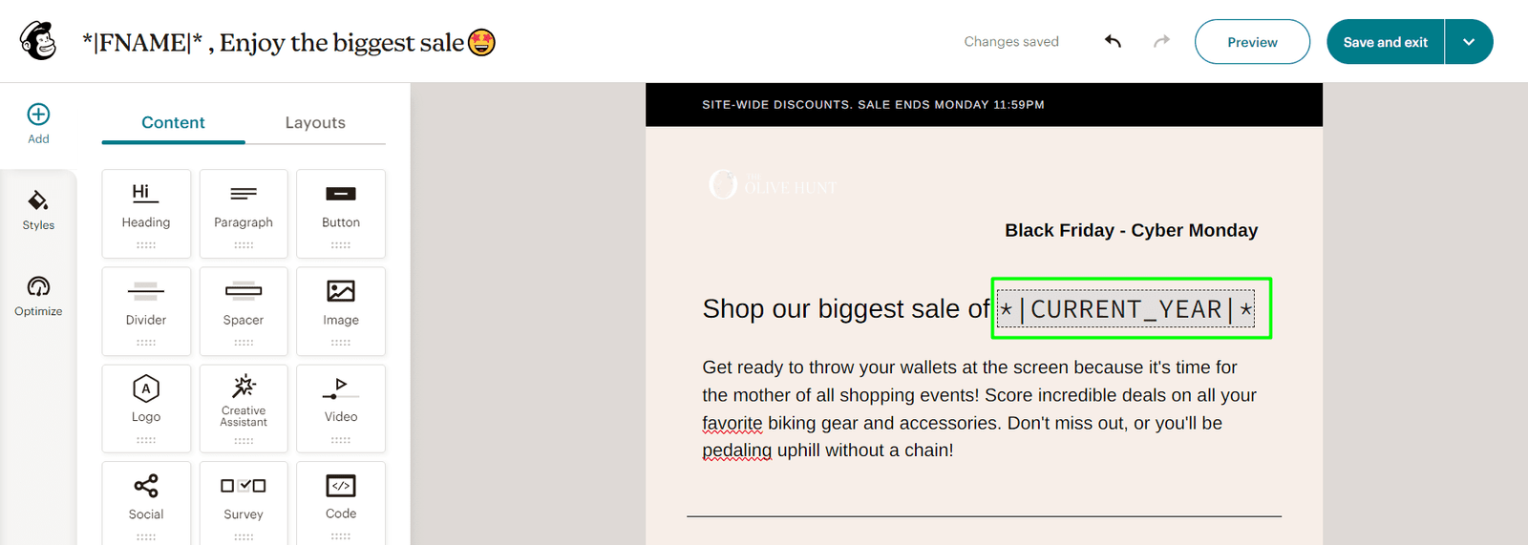Image resolution: width=1528 pixels, height=545 pixels.
Task: Select the Logo content block
Action: [x=146, y=409]
